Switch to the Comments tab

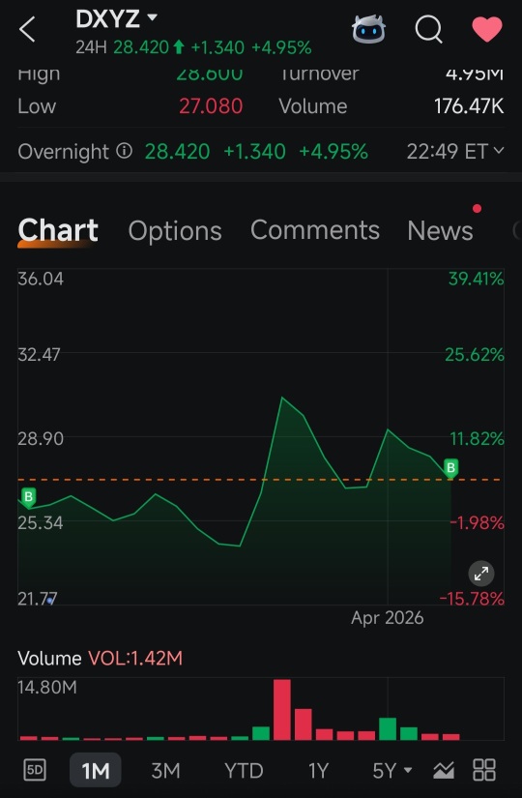[x=315, y=229]
